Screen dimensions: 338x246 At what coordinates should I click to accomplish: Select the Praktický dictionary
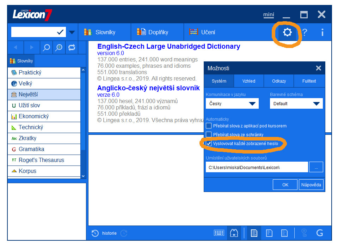pyautogui.click(x=44, y=72)
